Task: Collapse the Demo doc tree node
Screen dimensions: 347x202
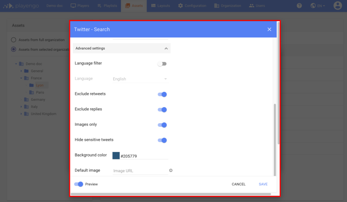Action: tap(16, 64)
